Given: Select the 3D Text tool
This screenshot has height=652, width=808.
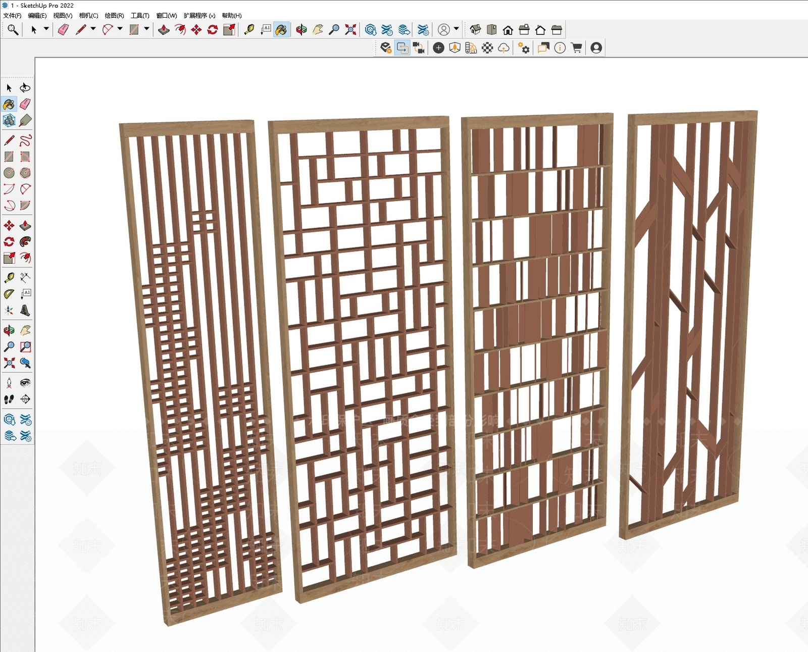Looking at the screenshot, I should tap(25, 310).
